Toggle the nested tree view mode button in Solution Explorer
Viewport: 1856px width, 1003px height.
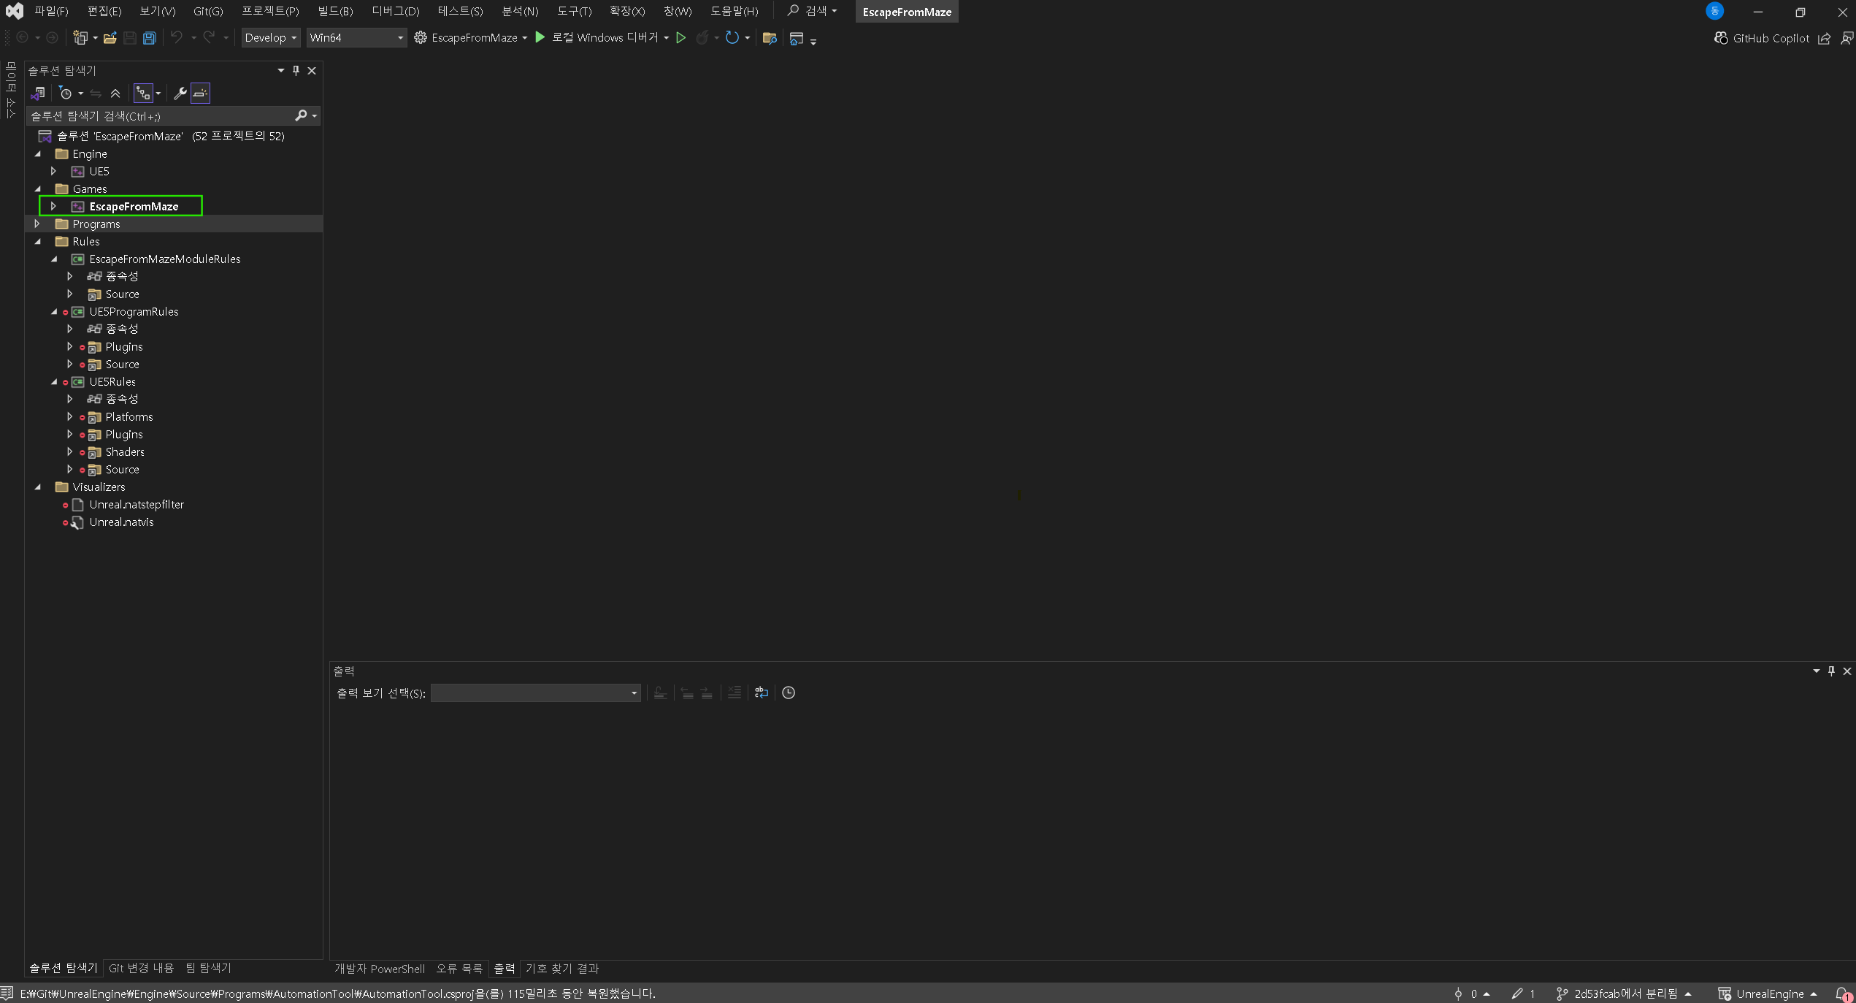coord(143,94)
